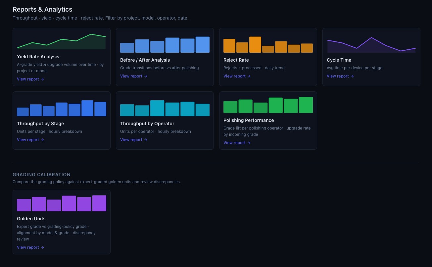
Task: Click the purple bar chart for Golden Units
Action: pos(62,203)
